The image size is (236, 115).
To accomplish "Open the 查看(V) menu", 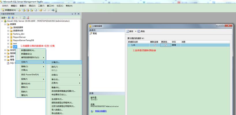I will (x=23, y=6).
